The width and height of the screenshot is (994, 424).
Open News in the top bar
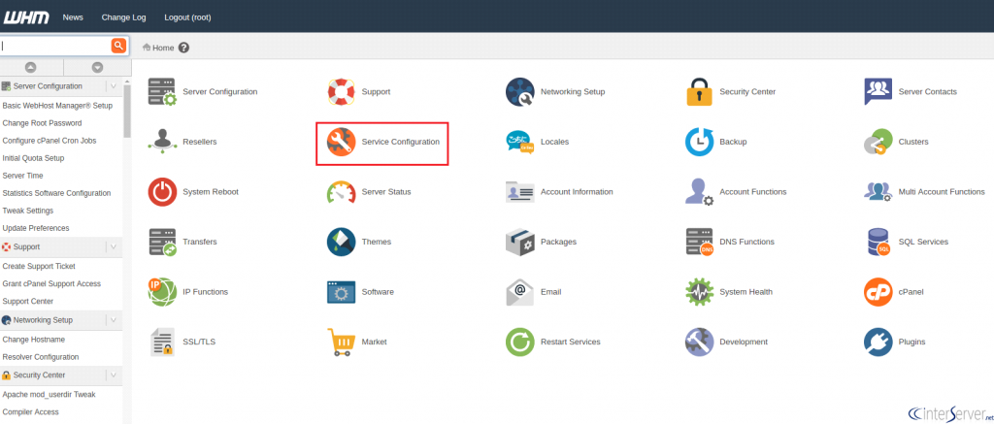pyautogui.click(x=73, y=17)
